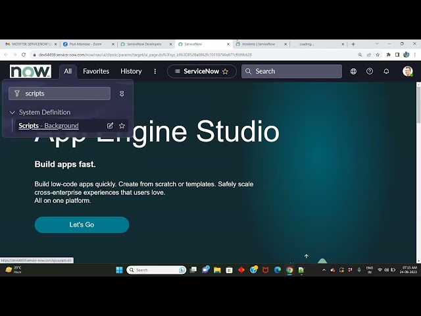Image resolution: width=421 pixels, height=316 pixels.
Task: Open the notifications bell
Action: coord(386,71)
